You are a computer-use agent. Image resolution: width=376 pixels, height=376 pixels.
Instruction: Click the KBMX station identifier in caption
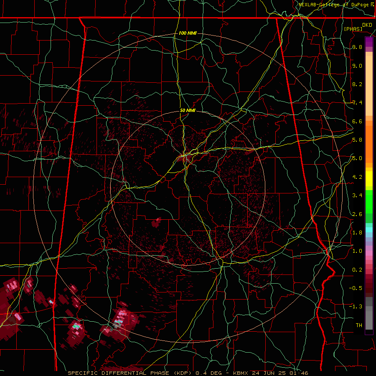coord(241,373)
